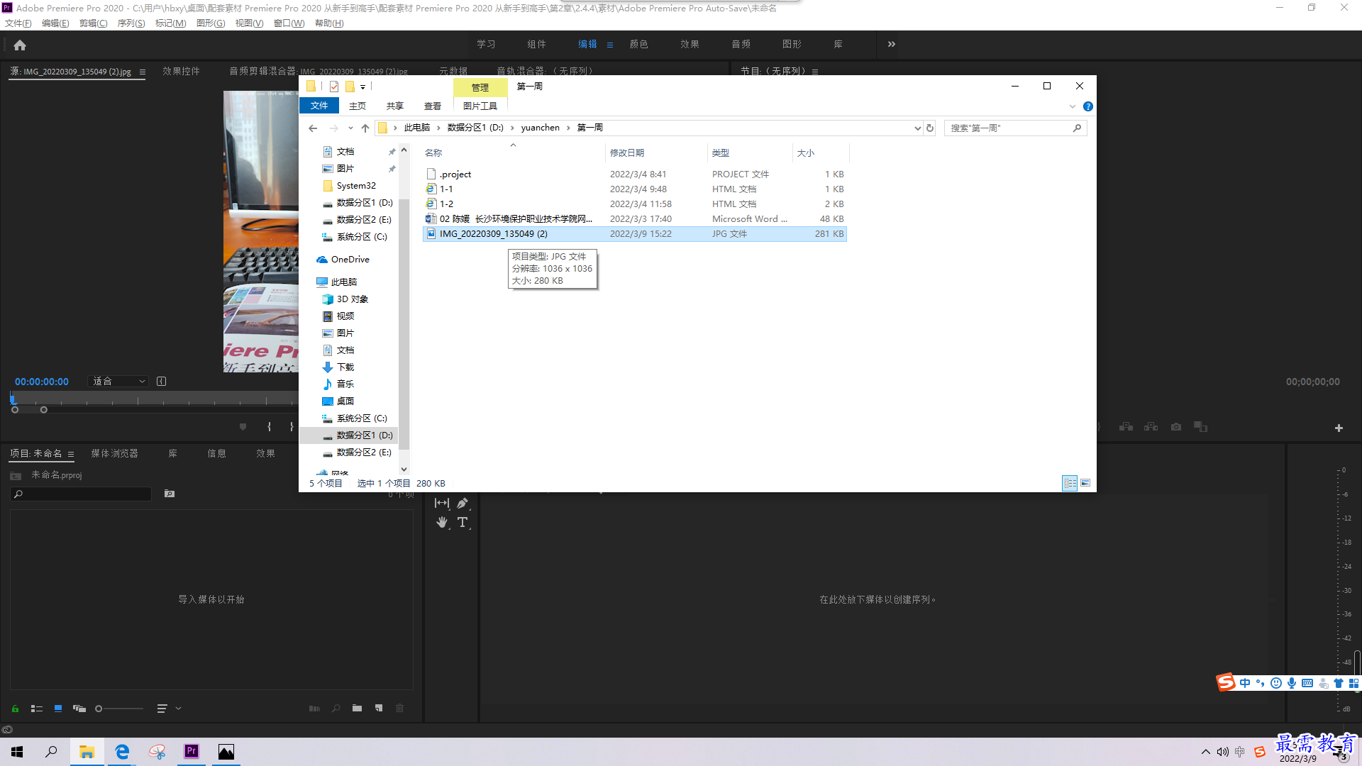Click Mark Out brace button
The width and height of the screenshot is (1362, 766).
tap(292, 427)
